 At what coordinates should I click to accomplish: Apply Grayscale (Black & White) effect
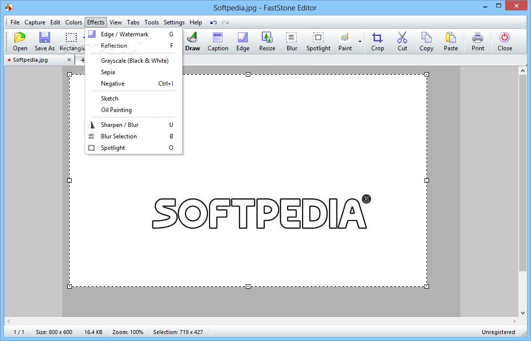[x=133, y=61]
